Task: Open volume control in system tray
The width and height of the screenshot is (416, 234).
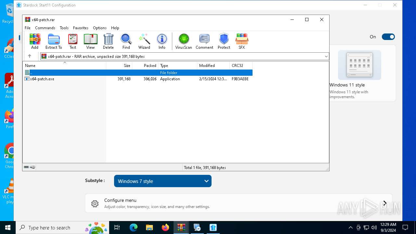Action: tap(374, 227)
